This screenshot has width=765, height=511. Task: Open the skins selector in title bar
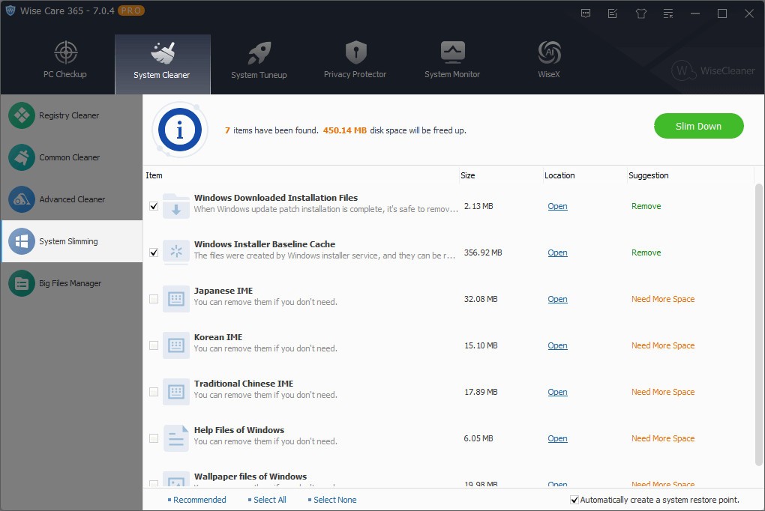coord(640,13)
